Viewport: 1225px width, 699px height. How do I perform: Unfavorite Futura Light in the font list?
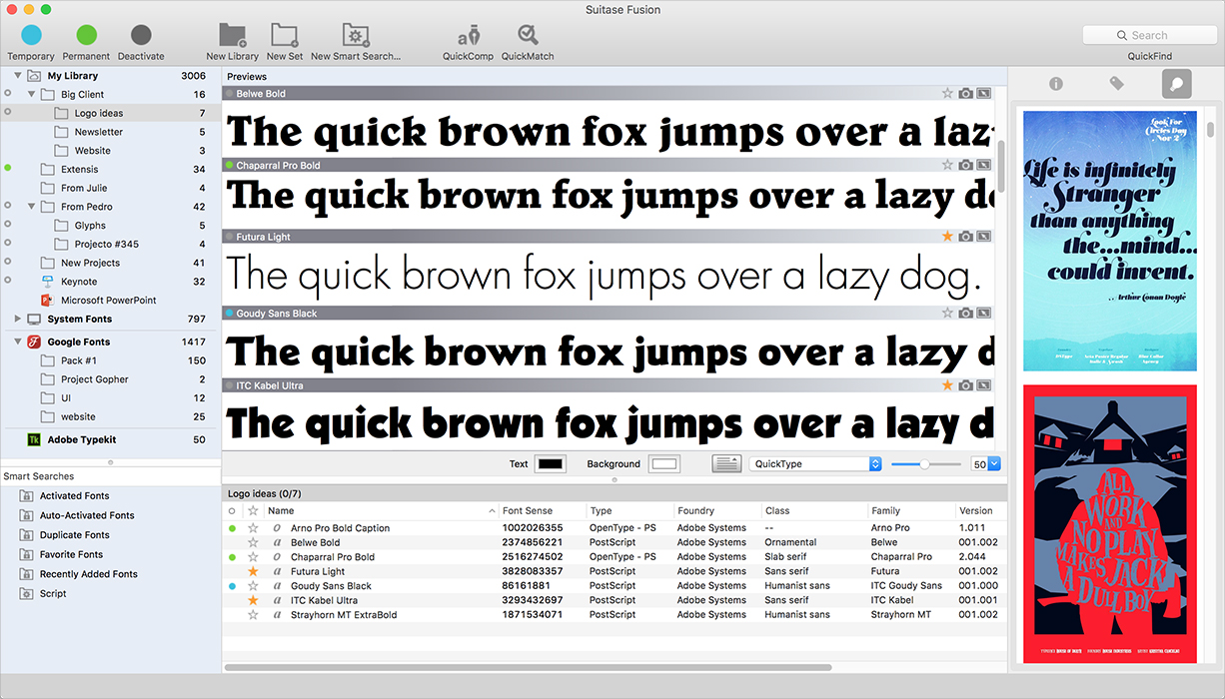(253, 572)
